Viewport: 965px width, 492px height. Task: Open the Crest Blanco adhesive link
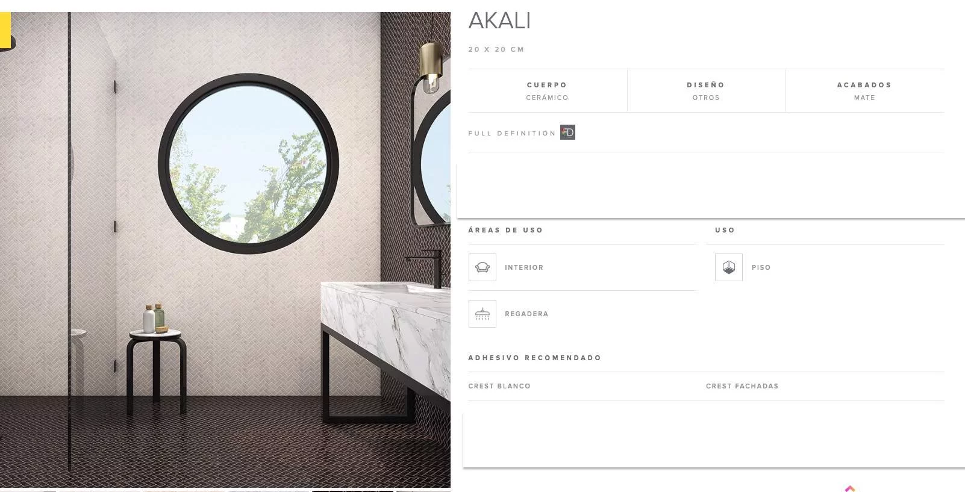coord(499,386)
